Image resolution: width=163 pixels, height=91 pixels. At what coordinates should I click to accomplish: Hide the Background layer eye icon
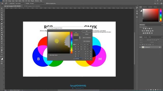[140, 47]
